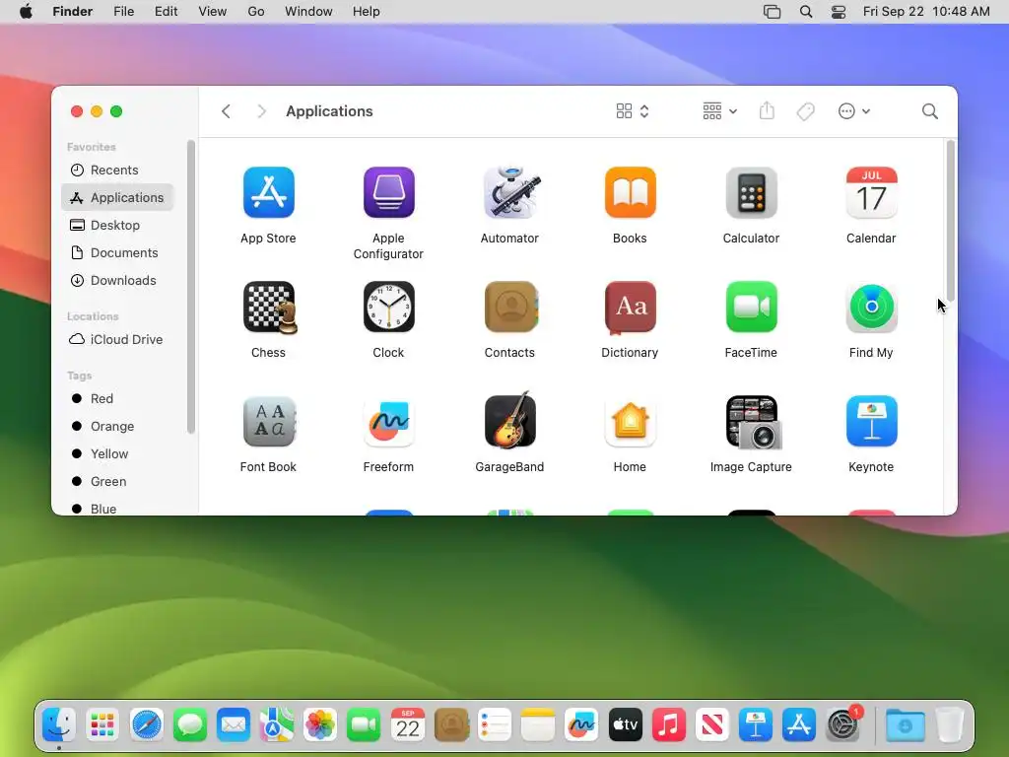This screenshot has height=757, width=1009.
Task: Select the Font Book app icon
Action: click(x=270, y=422)
